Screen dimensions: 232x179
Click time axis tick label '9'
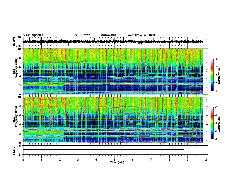tap(187, 160)
